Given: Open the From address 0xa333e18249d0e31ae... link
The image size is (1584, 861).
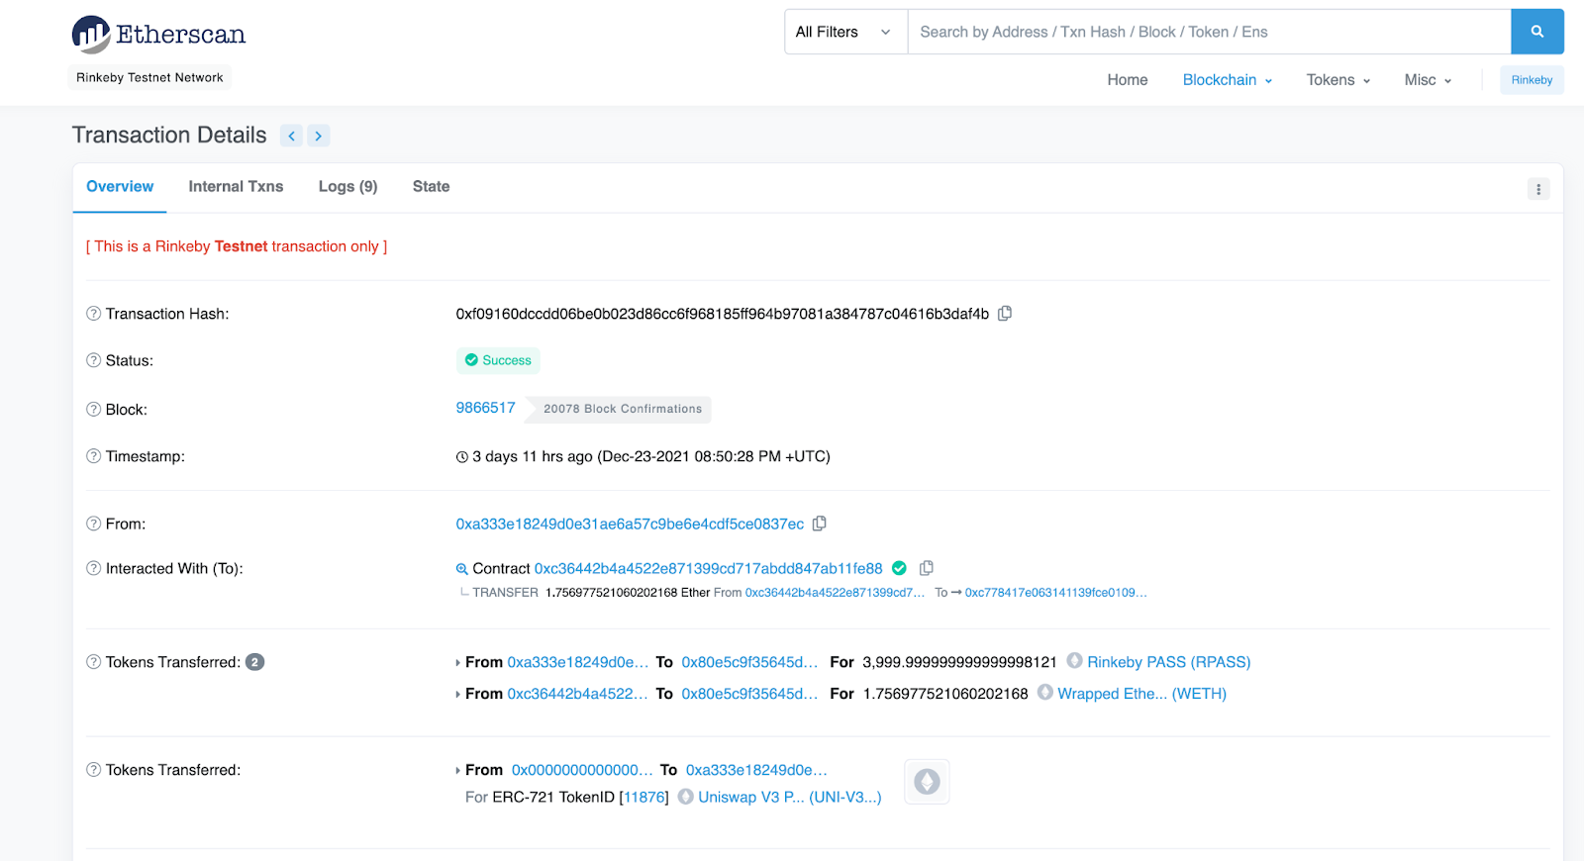Looking at the screenshot, I should (x=630, y=524).
